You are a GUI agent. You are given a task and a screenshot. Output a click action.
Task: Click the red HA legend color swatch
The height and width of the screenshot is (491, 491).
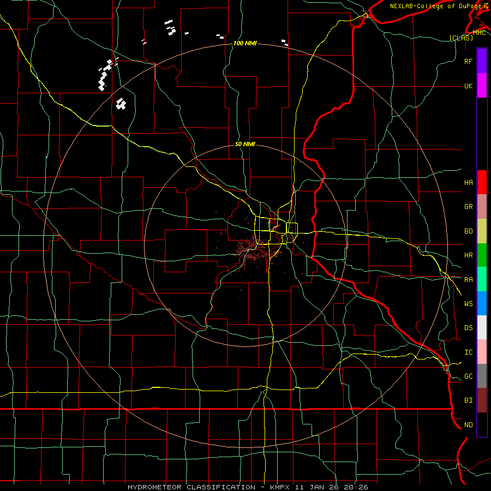pyautogui.click(x=482, y=182)
